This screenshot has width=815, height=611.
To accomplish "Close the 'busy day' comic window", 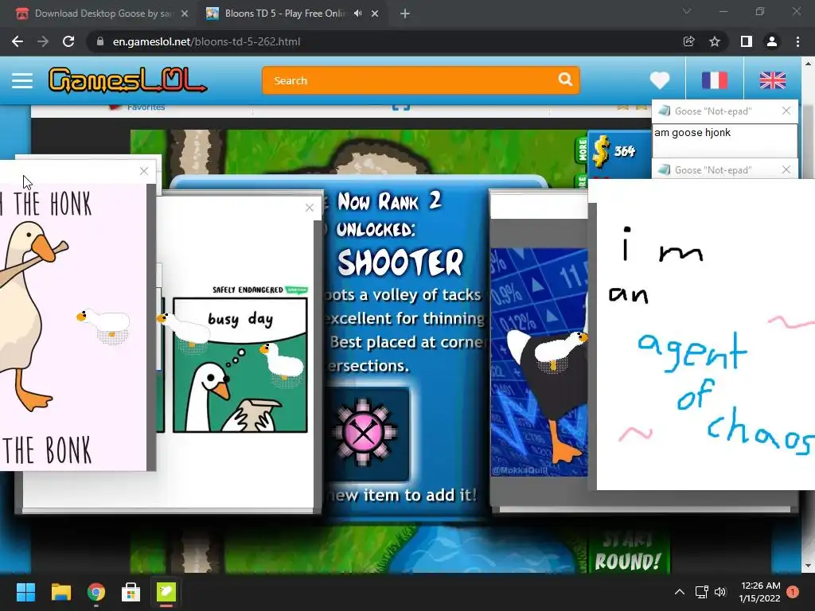I will [310, 208].
